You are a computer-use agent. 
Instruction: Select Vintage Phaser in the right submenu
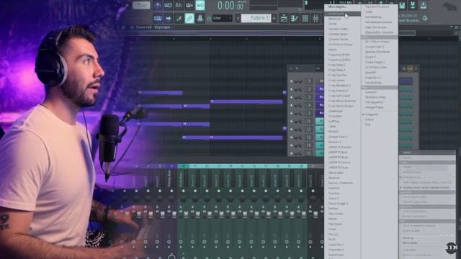374,107
